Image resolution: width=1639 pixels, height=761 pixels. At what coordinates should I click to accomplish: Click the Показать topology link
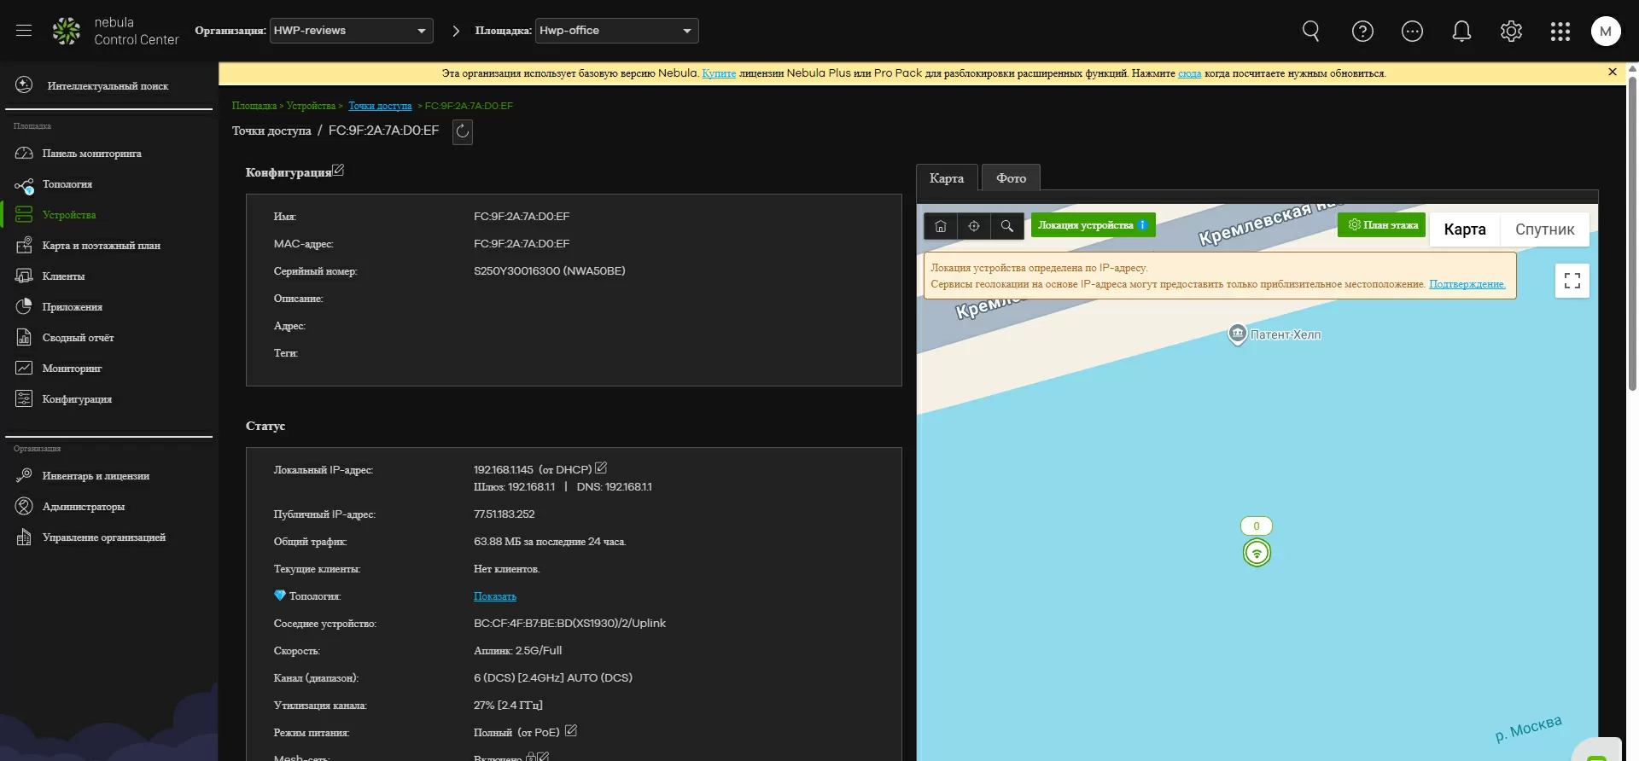495,596
